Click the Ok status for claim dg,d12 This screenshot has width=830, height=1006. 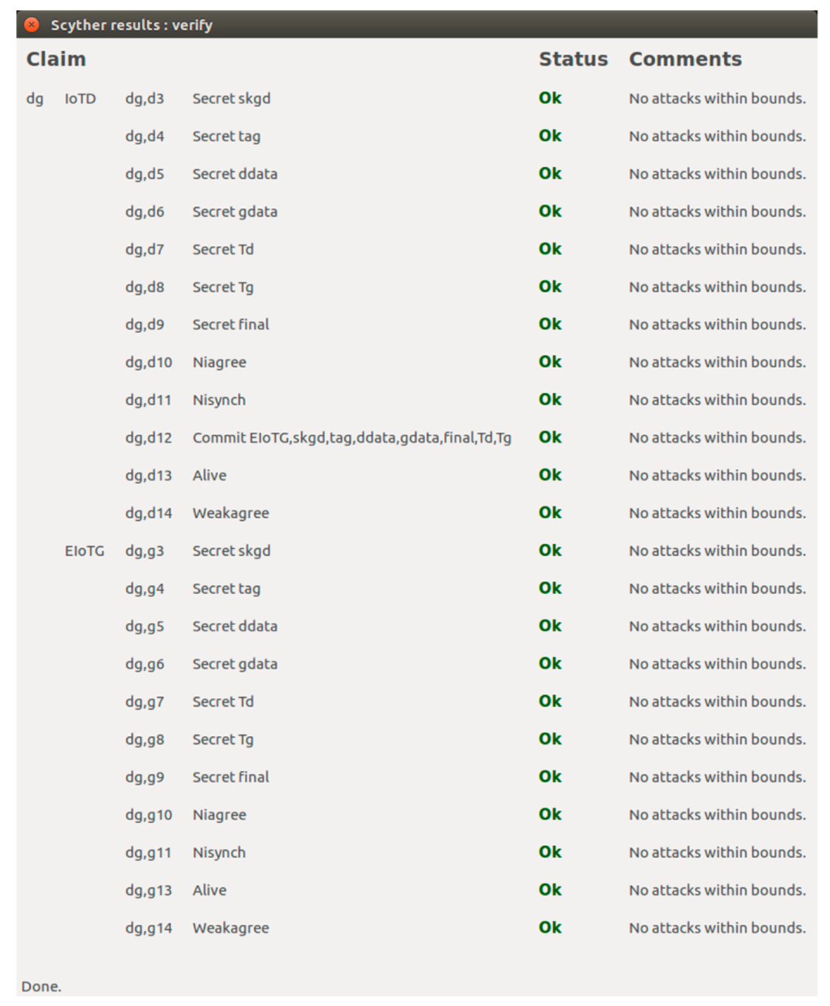[550, 437]
